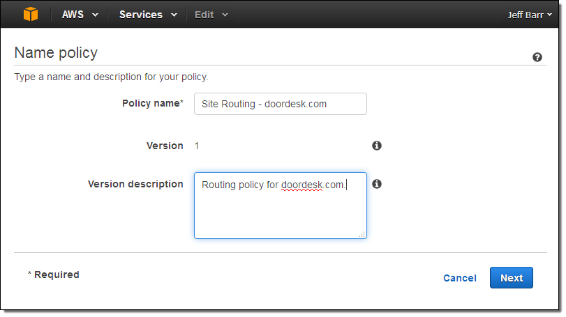The width and height of the screenshot is (566, 317).
Task: Open the Edit dropdown in navbar
Action: pyautogui.click(x=211, y=15)
